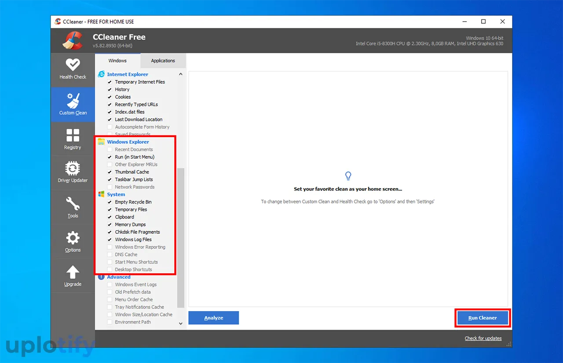Enable Other Explorer MRUs
Screen dimensions: 563x363
[110, 164]
